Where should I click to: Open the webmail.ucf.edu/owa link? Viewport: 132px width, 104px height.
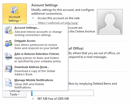(x=58, y=23)
